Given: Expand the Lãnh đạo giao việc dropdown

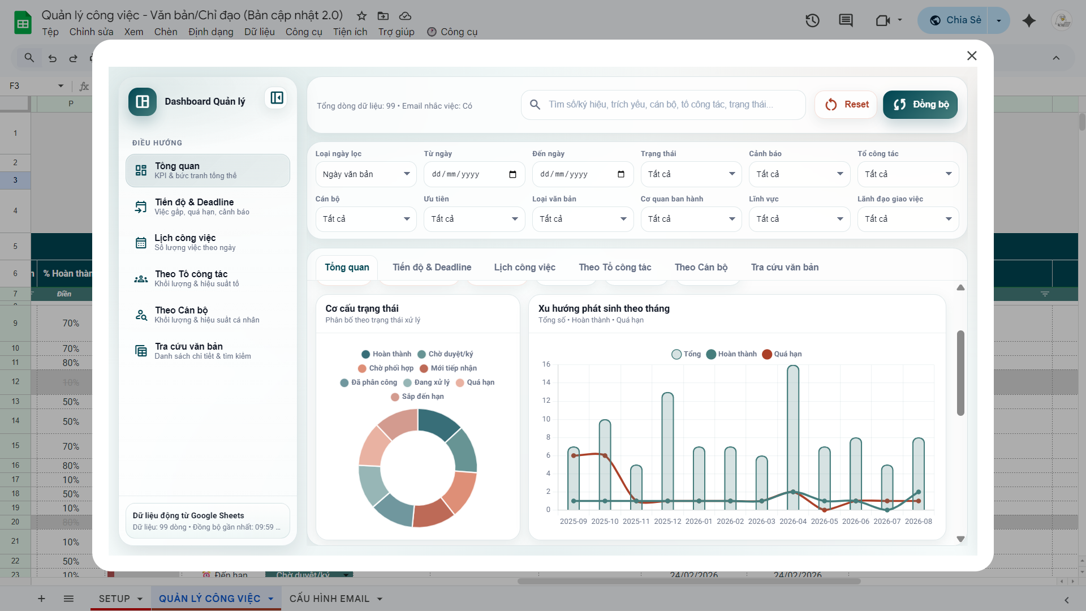Looking at the screenshot, I should point(907,219).
